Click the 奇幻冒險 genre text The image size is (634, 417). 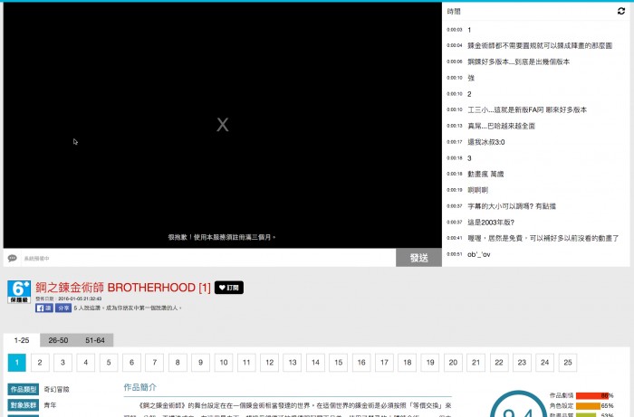pos(56,390)
